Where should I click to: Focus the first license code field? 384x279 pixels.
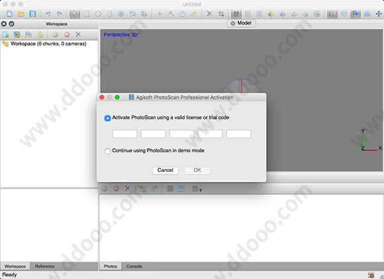pyautogui.click(x=125, y=134)
